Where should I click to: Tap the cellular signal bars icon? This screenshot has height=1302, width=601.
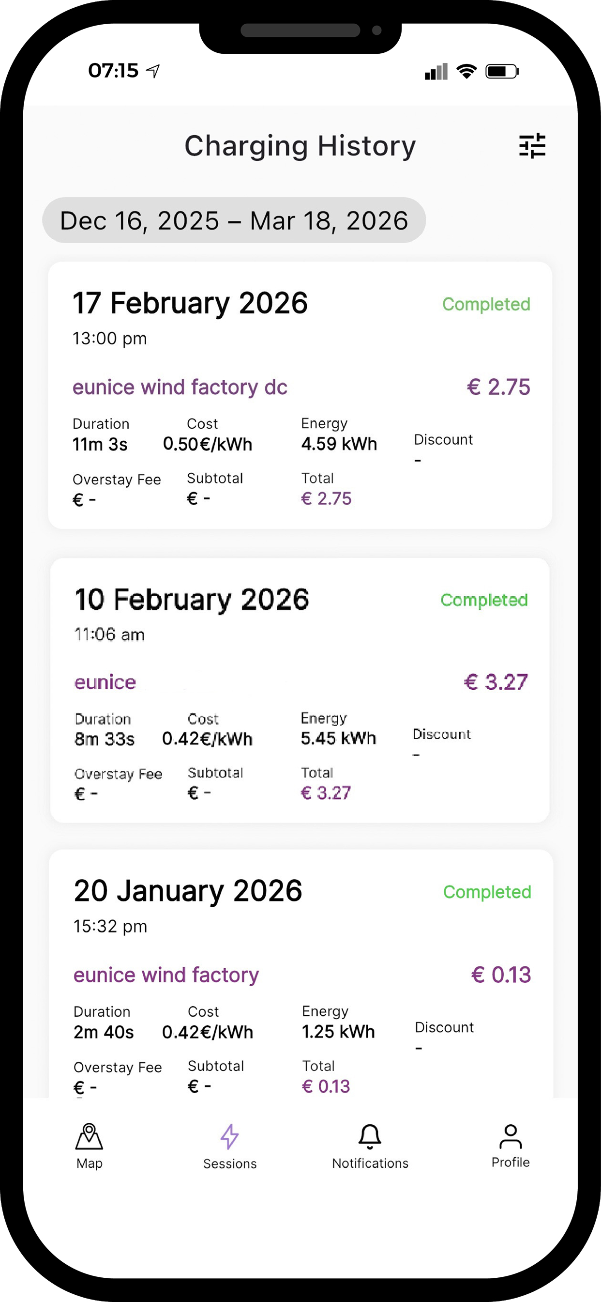click(436, 71)
